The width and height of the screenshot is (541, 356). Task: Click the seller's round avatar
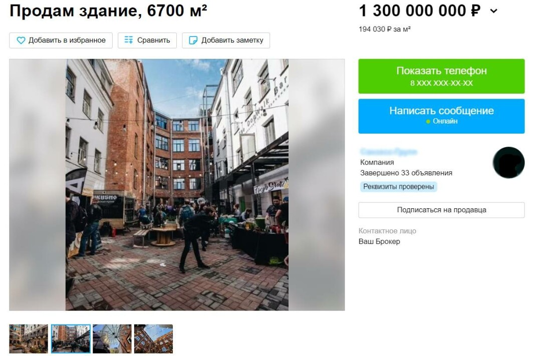point(508,162)
